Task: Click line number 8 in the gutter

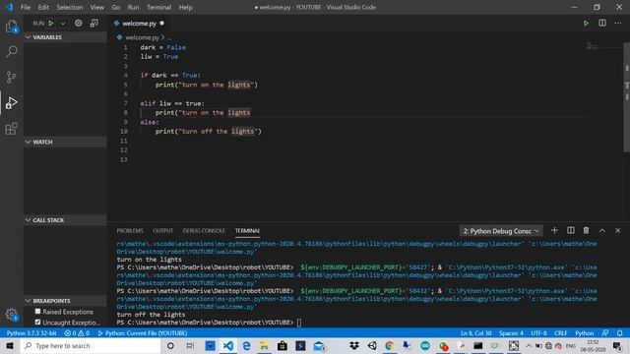Action: (125, 113)
